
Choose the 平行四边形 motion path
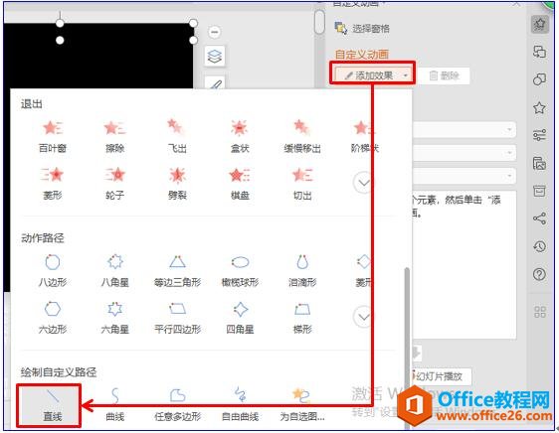(x=177, y=318)
